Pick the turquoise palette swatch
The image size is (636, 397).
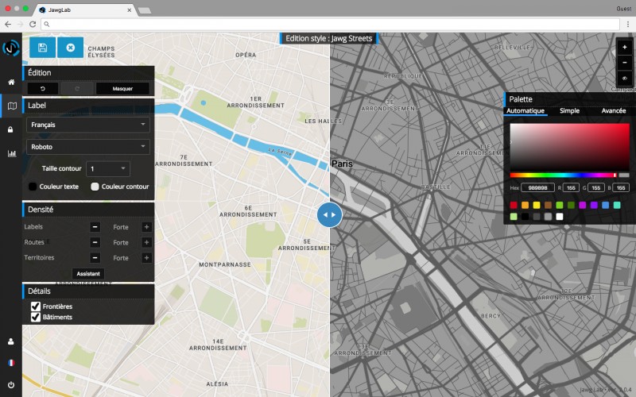click(x=617, y=206)
